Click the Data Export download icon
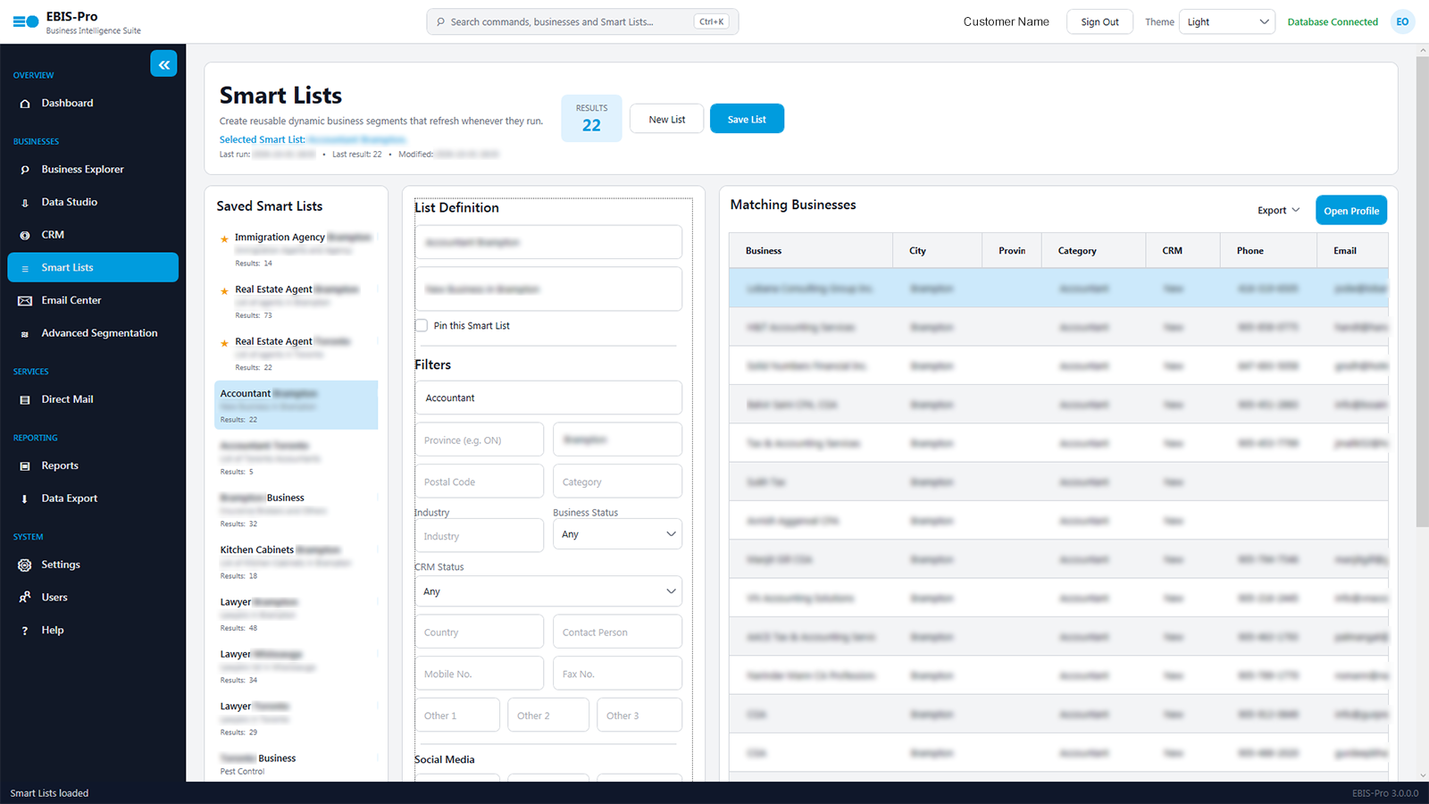Viewport: 1429px width, 804px height. tap(25, 499)
